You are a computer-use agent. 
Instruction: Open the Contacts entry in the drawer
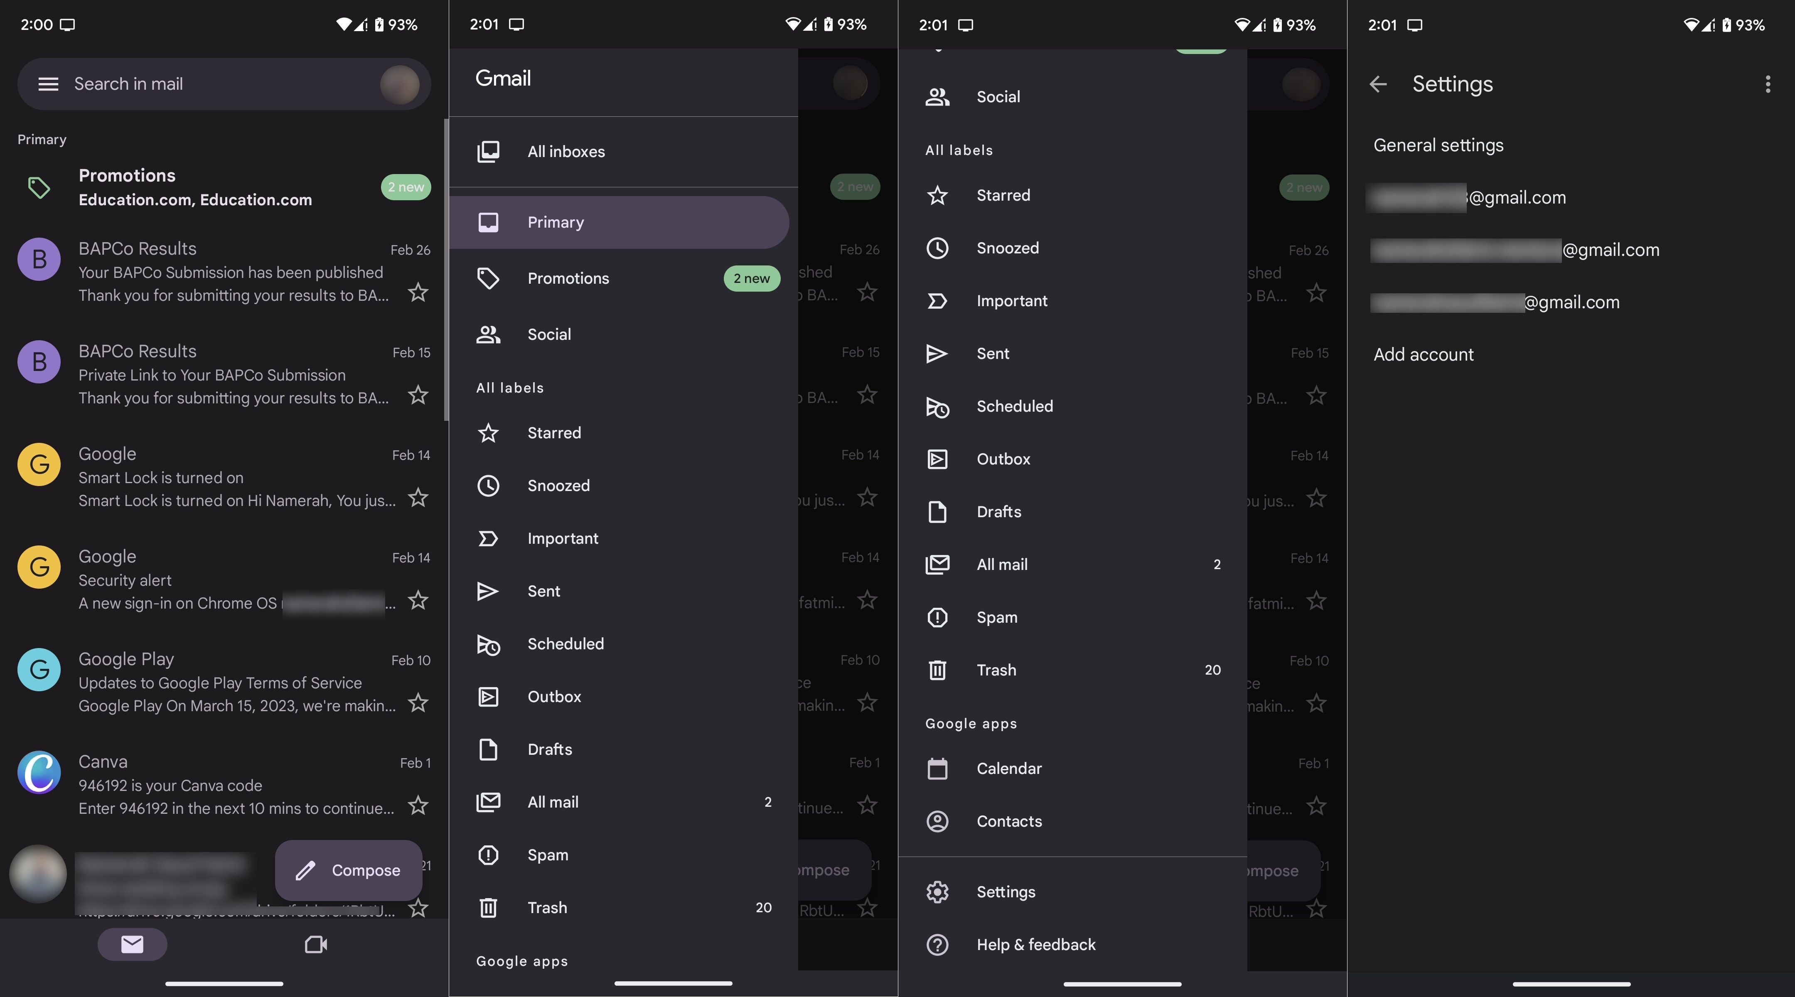click(x=1072, y=821)
